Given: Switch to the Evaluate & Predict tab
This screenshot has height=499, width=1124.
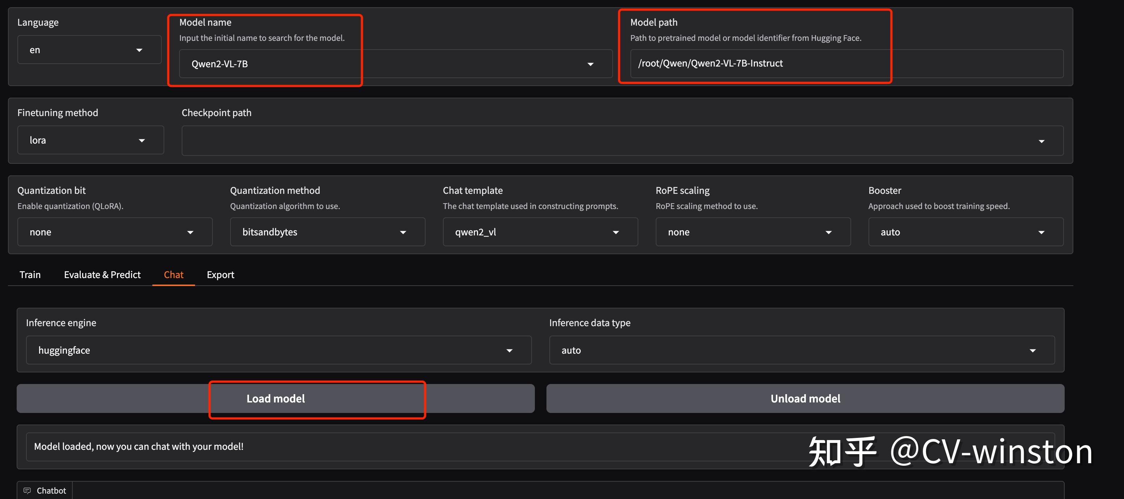Looking at the screenshot, I should [x=102, y=274].
